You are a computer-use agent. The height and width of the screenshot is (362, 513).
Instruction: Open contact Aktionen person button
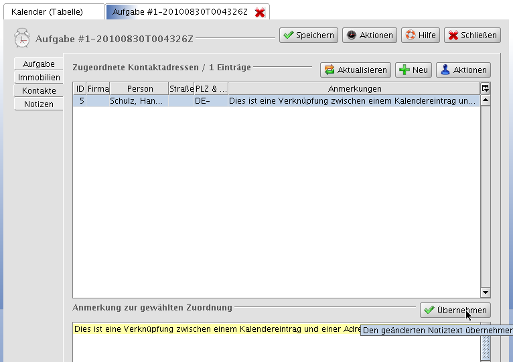pos(463,70)
